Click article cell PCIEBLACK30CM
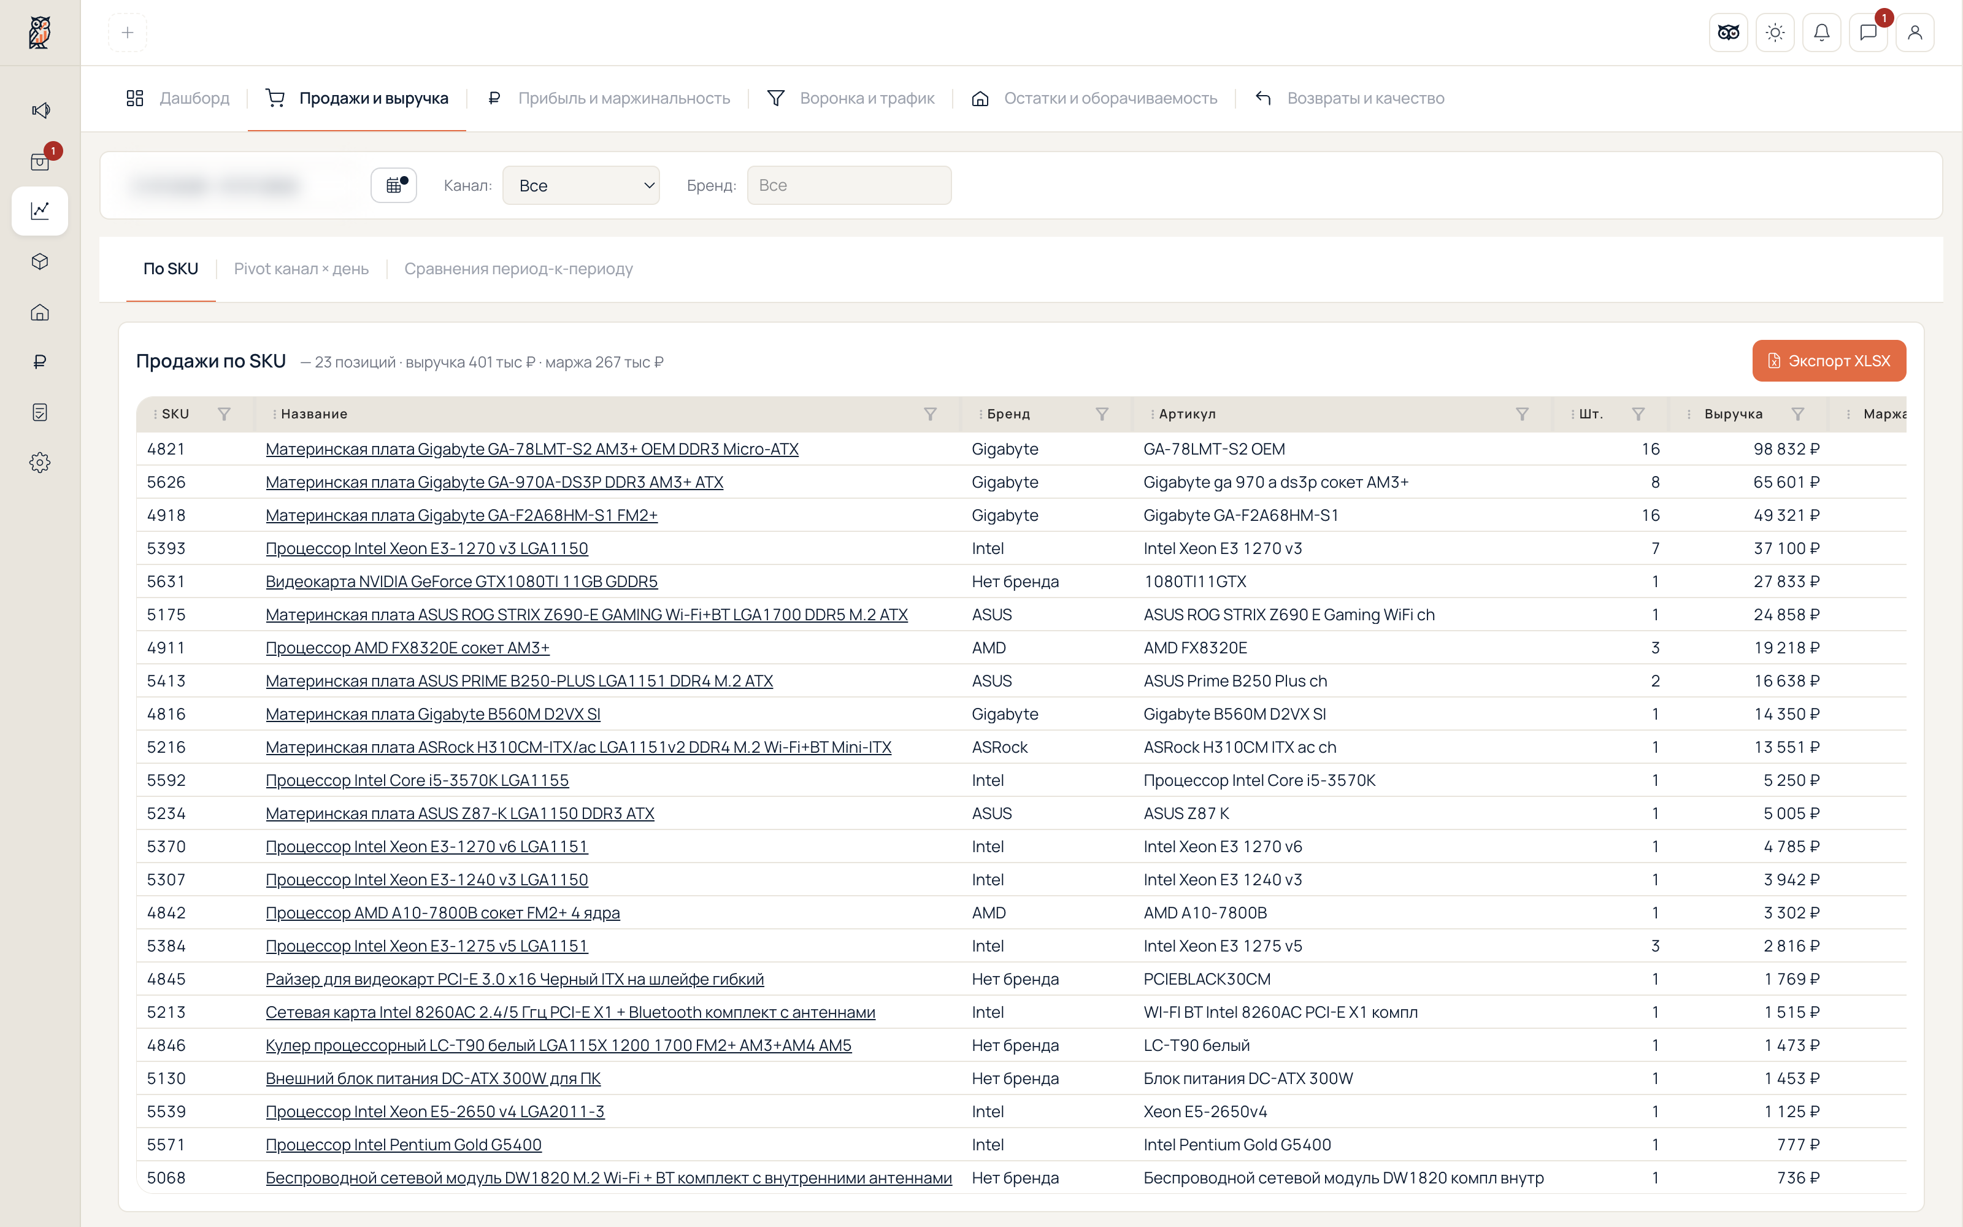Image resolution: width=1963 pixels, height=1227 pixels. pos(1207,979)
